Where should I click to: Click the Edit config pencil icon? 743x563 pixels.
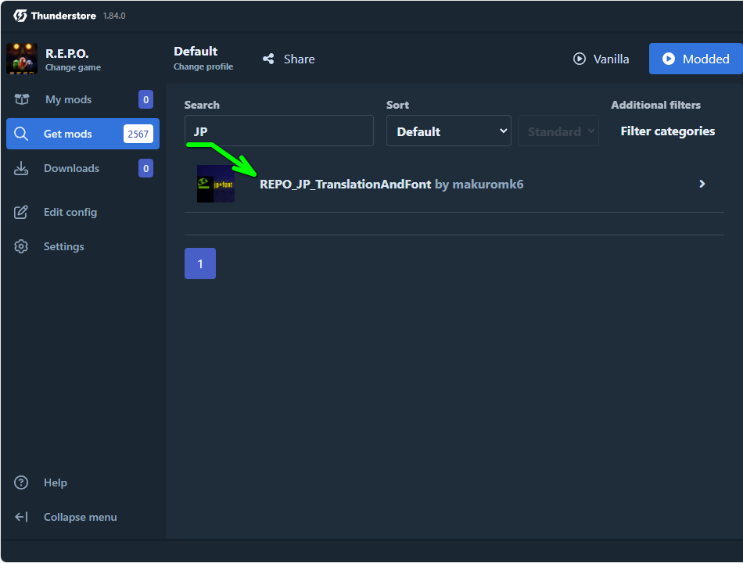(x=21, y=212)
